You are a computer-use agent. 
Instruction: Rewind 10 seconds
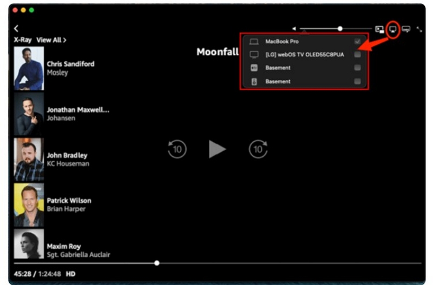click(177, 149)
